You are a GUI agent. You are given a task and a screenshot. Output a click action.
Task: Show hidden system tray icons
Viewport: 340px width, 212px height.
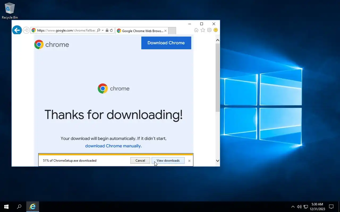293,207
